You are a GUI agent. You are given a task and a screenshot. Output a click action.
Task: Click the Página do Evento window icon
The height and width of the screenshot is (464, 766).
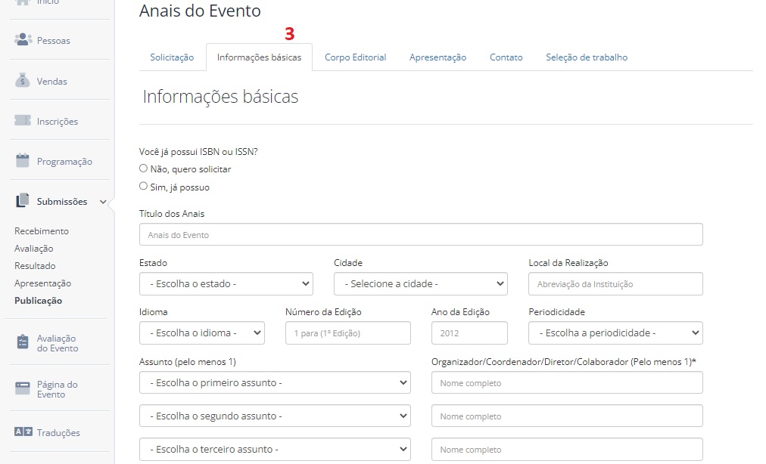23,388
